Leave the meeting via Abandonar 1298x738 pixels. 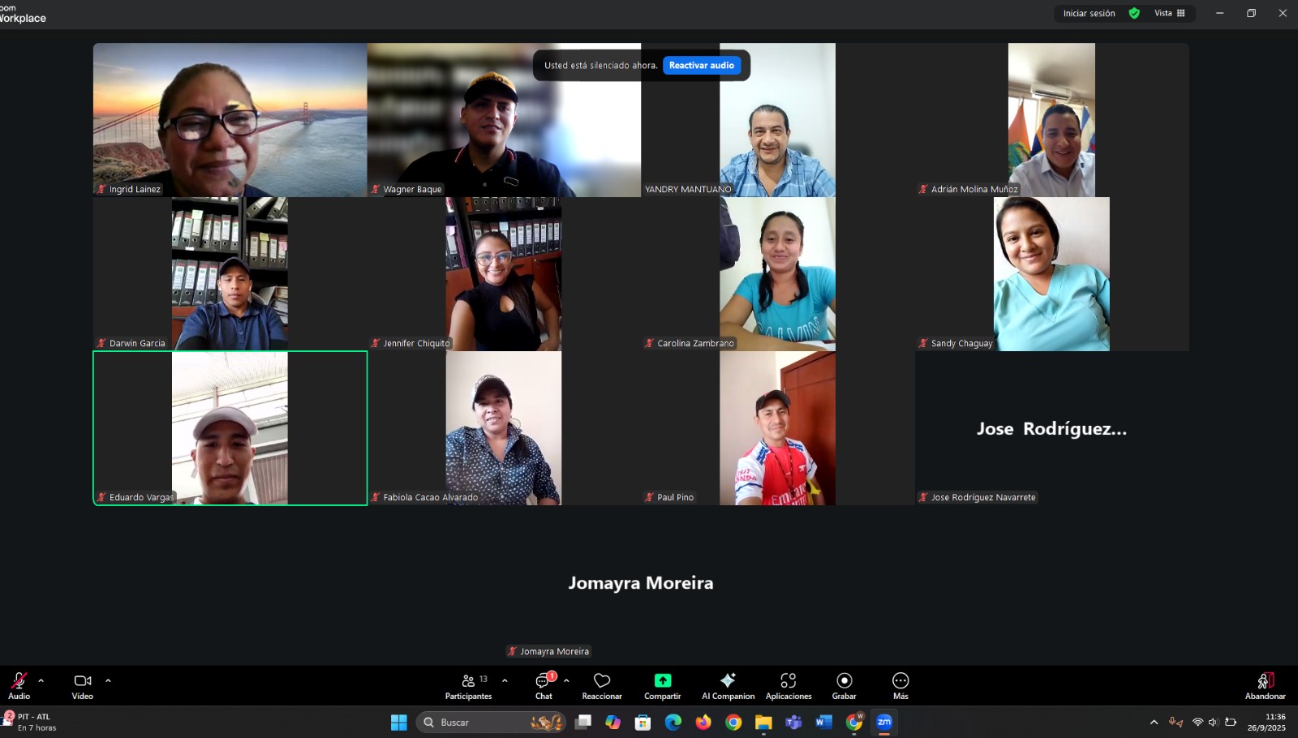(x=1265, y=685)
